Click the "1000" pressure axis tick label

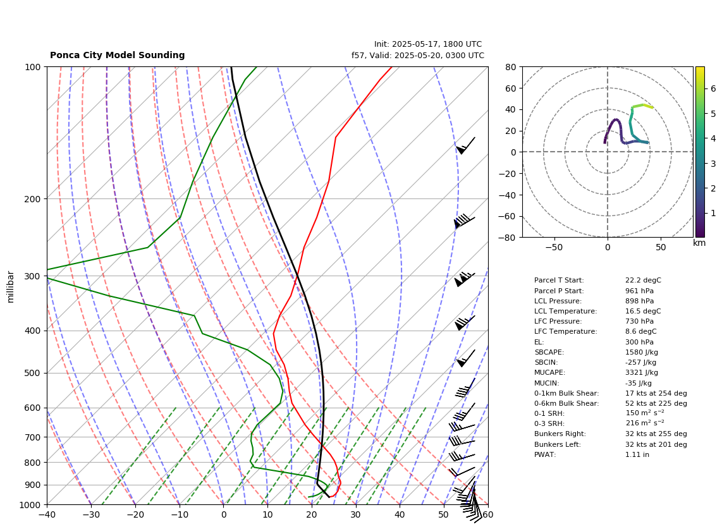click(x=31, y=505)
